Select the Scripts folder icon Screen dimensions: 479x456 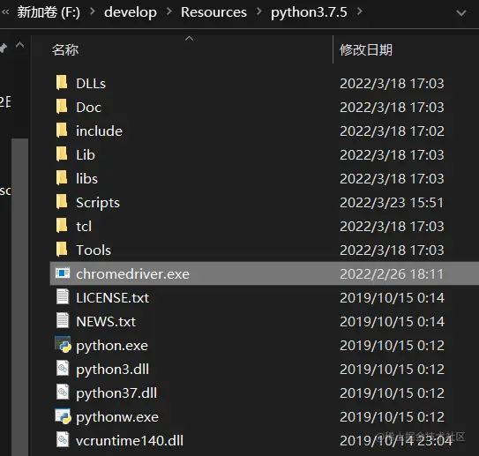62,202
